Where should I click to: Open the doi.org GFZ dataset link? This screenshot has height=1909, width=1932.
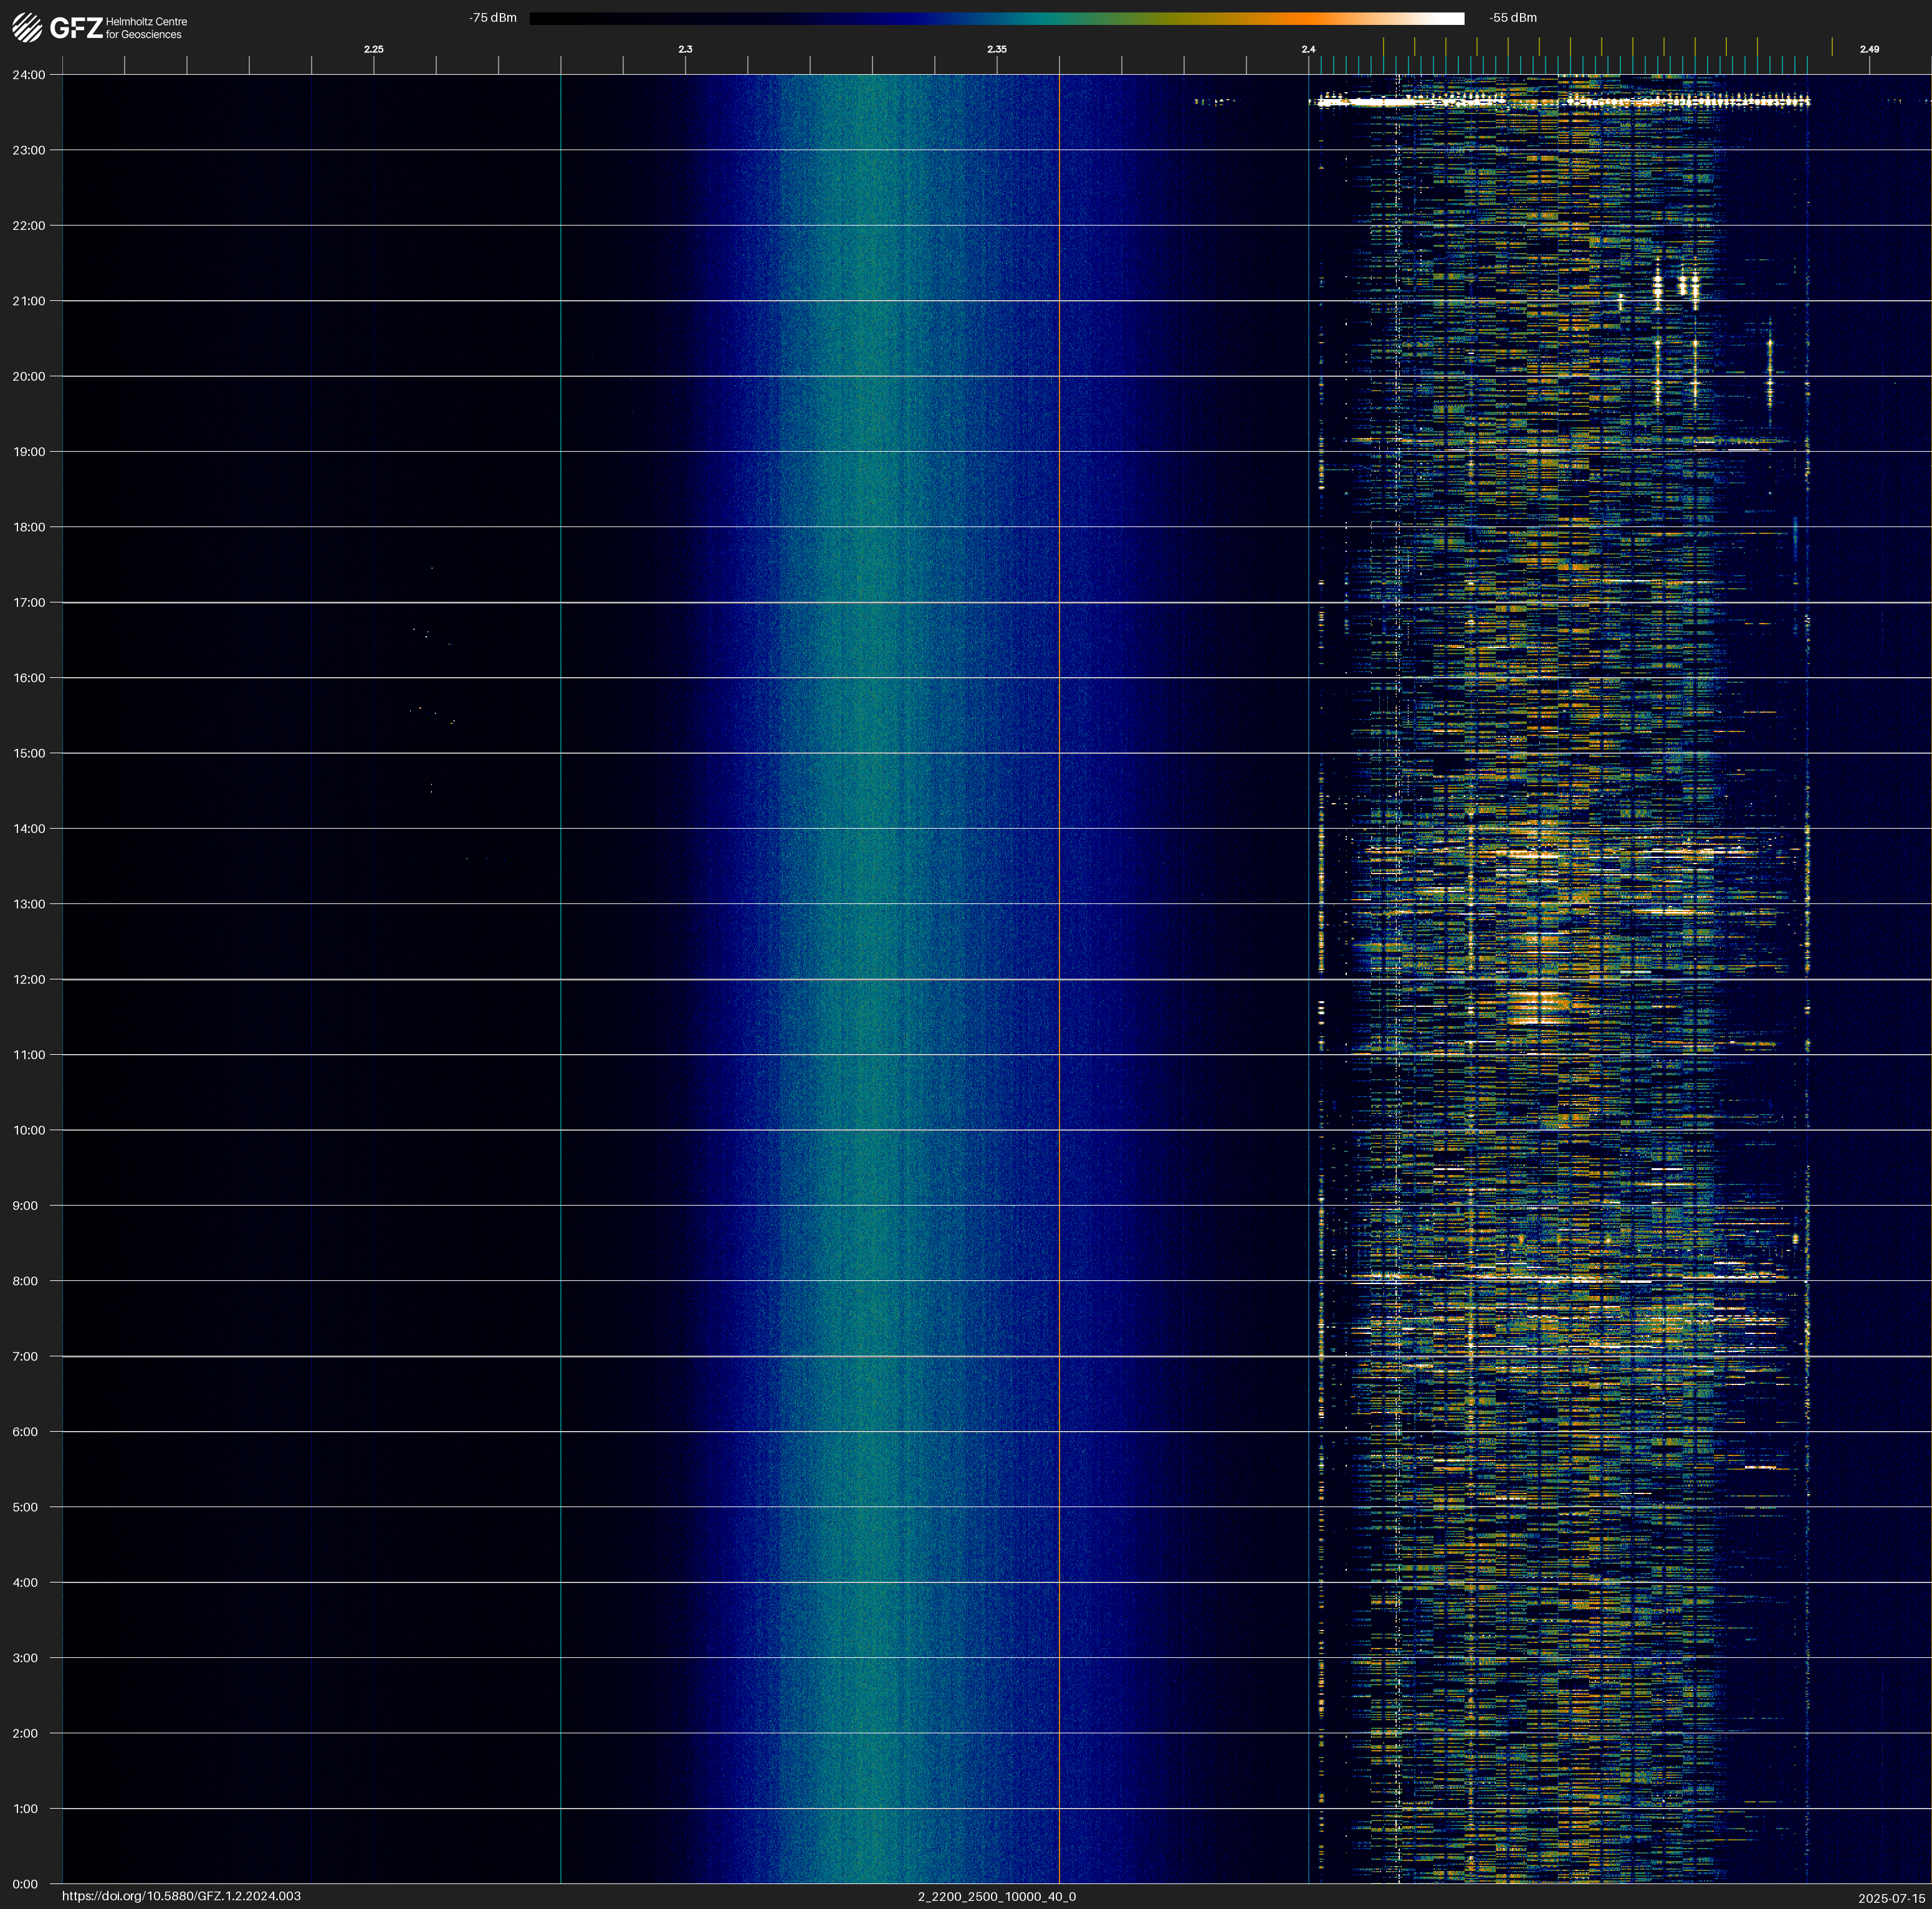coord(181,1896)
